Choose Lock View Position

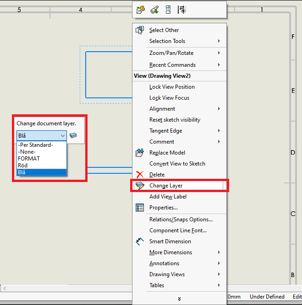pyautogui.click(x=172, y=87)
